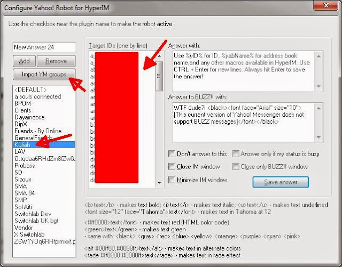Click BUZZ!! answer box scroll up arrow
This screenshot has width=342, height=267.
(318, 108)
